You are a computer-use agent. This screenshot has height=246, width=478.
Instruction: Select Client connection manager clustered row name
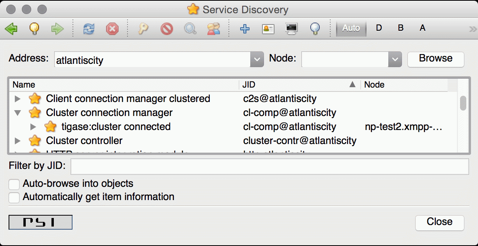tap(128, 98)
